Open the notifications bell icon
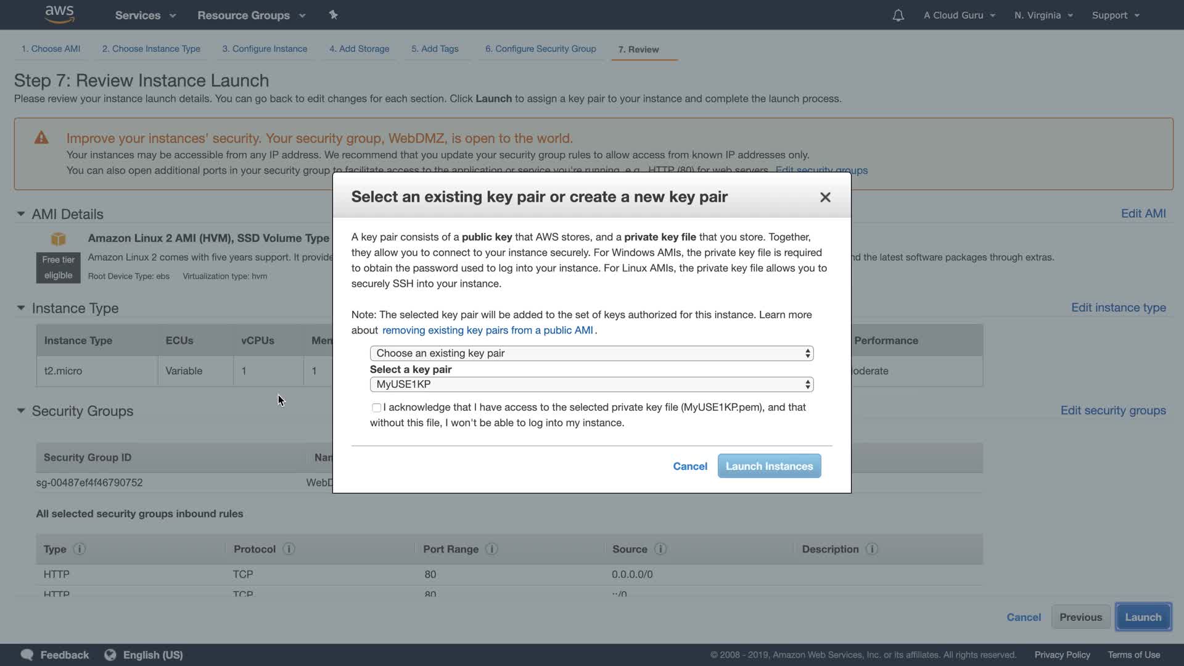1184x666 pixels. click(898, 15)
